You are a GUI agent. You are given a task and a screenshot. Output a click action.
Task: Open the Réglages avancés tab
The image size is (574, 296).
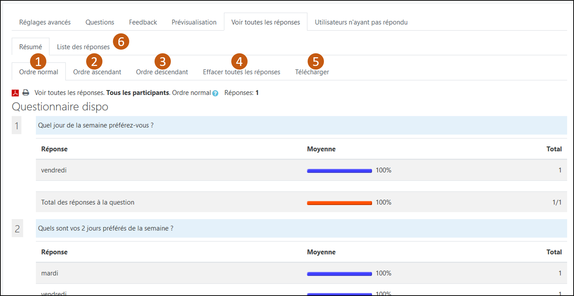click(x=45, y=22)
